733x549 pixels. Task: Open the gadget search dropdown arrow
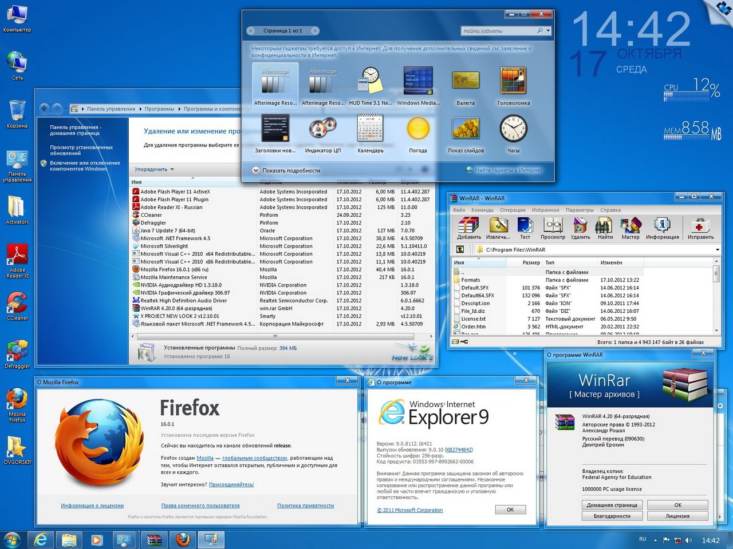click(x=548, y=30)
